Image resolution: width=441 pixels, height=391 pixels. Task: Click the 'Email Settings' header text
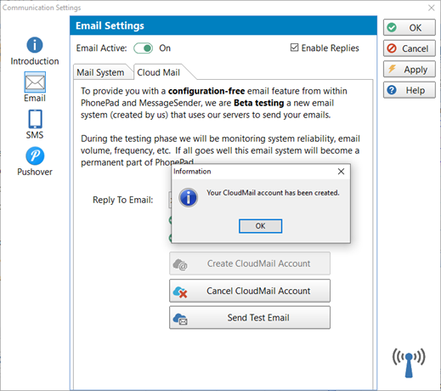110,25
